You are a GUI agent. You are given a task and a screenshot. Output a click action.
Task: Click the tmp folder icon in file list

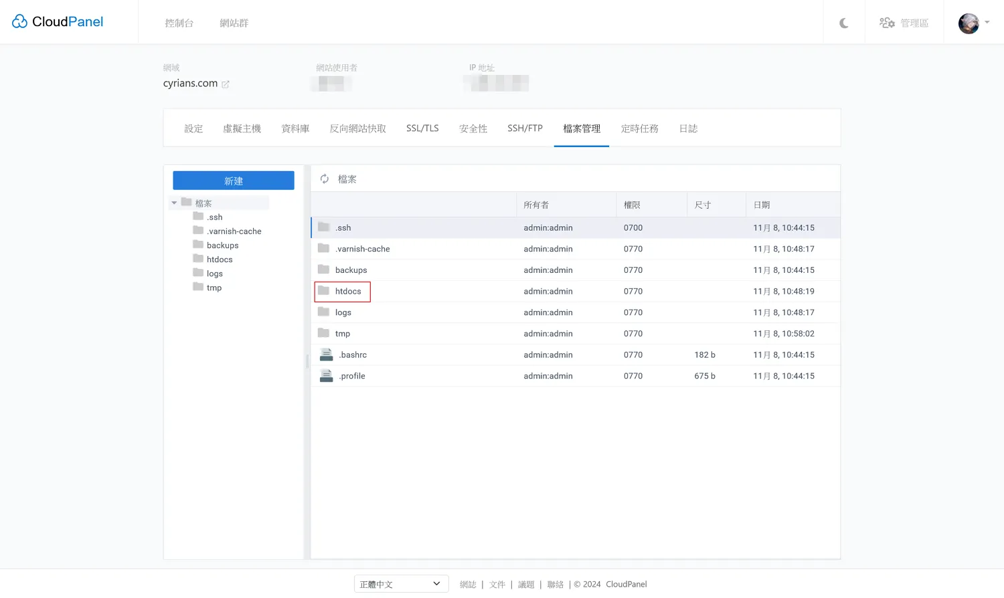[324, 333]
